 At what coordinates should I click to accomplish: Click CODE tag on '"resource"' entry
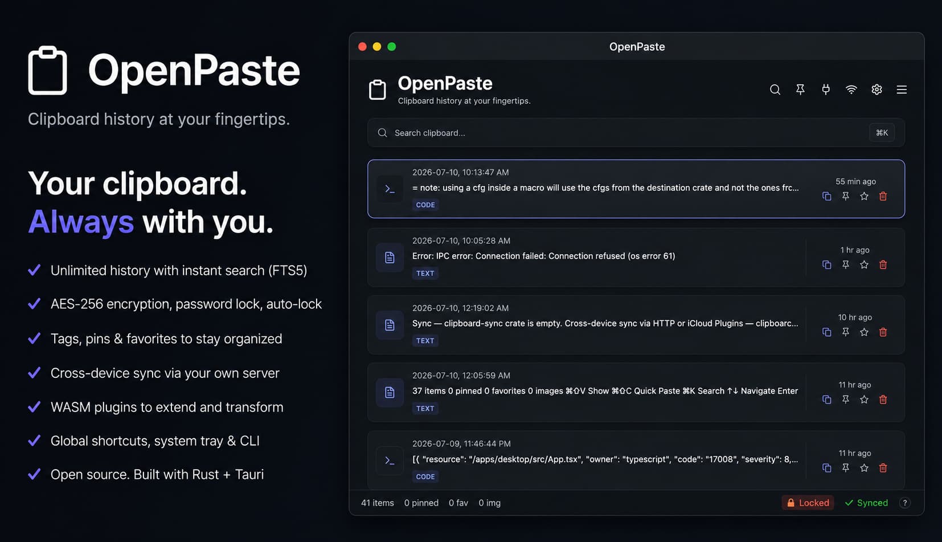coord(425,476)
